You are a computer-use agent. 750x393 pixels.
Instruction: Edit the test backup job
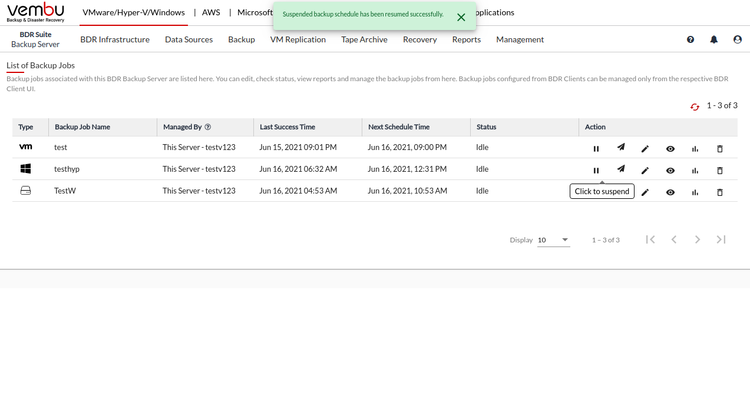click(x=645, y=149)
